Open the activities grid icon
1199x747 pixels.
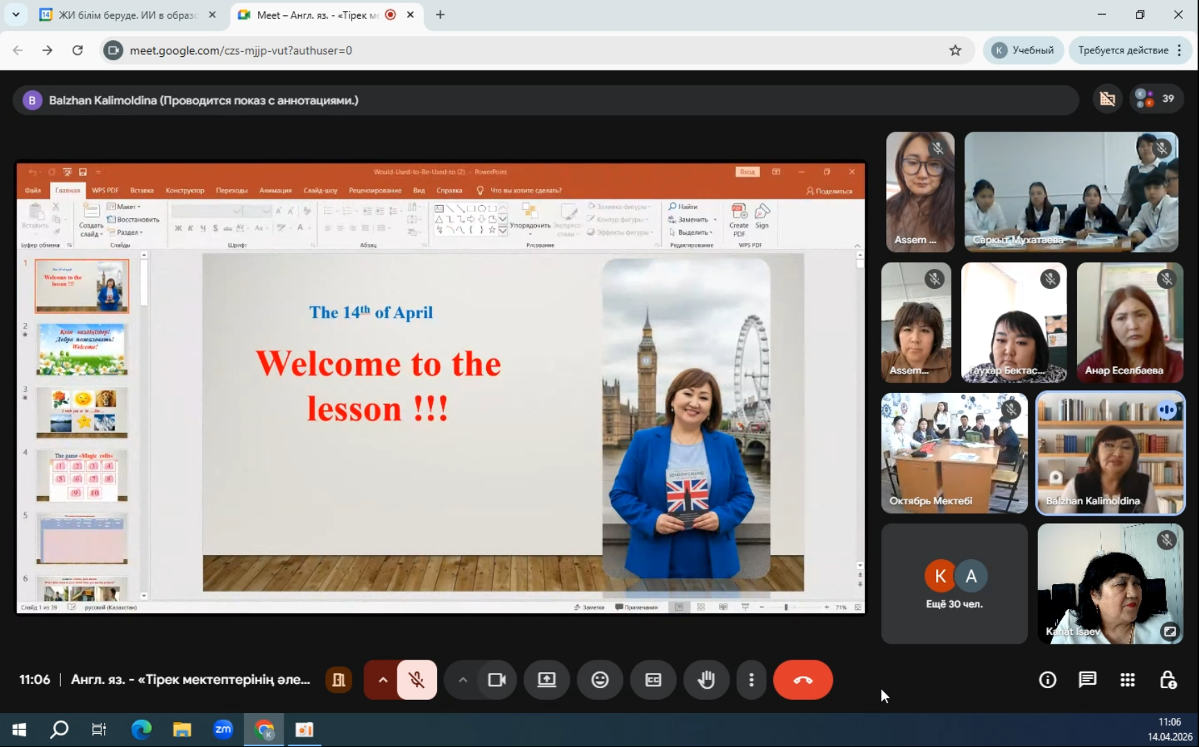point(1128,680)
